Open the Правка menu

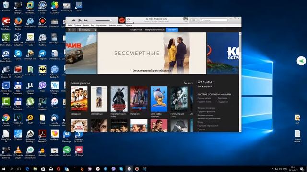pos(77,25)
